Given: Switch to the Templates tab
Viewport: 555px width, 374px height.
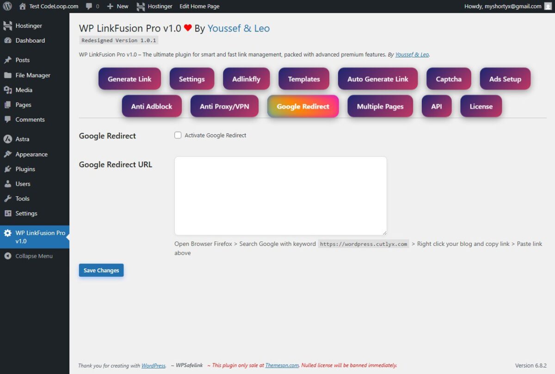Looking at the screenshot, I should tap(304, 79).
